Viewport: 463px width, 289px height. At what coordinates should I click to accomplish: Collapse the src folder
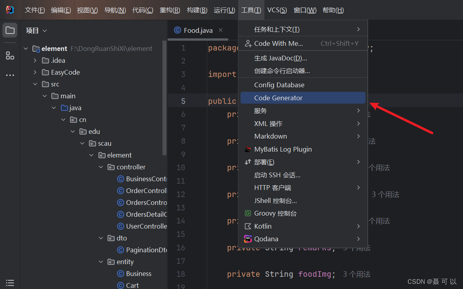pyautogui.click(x=35, y=84)
